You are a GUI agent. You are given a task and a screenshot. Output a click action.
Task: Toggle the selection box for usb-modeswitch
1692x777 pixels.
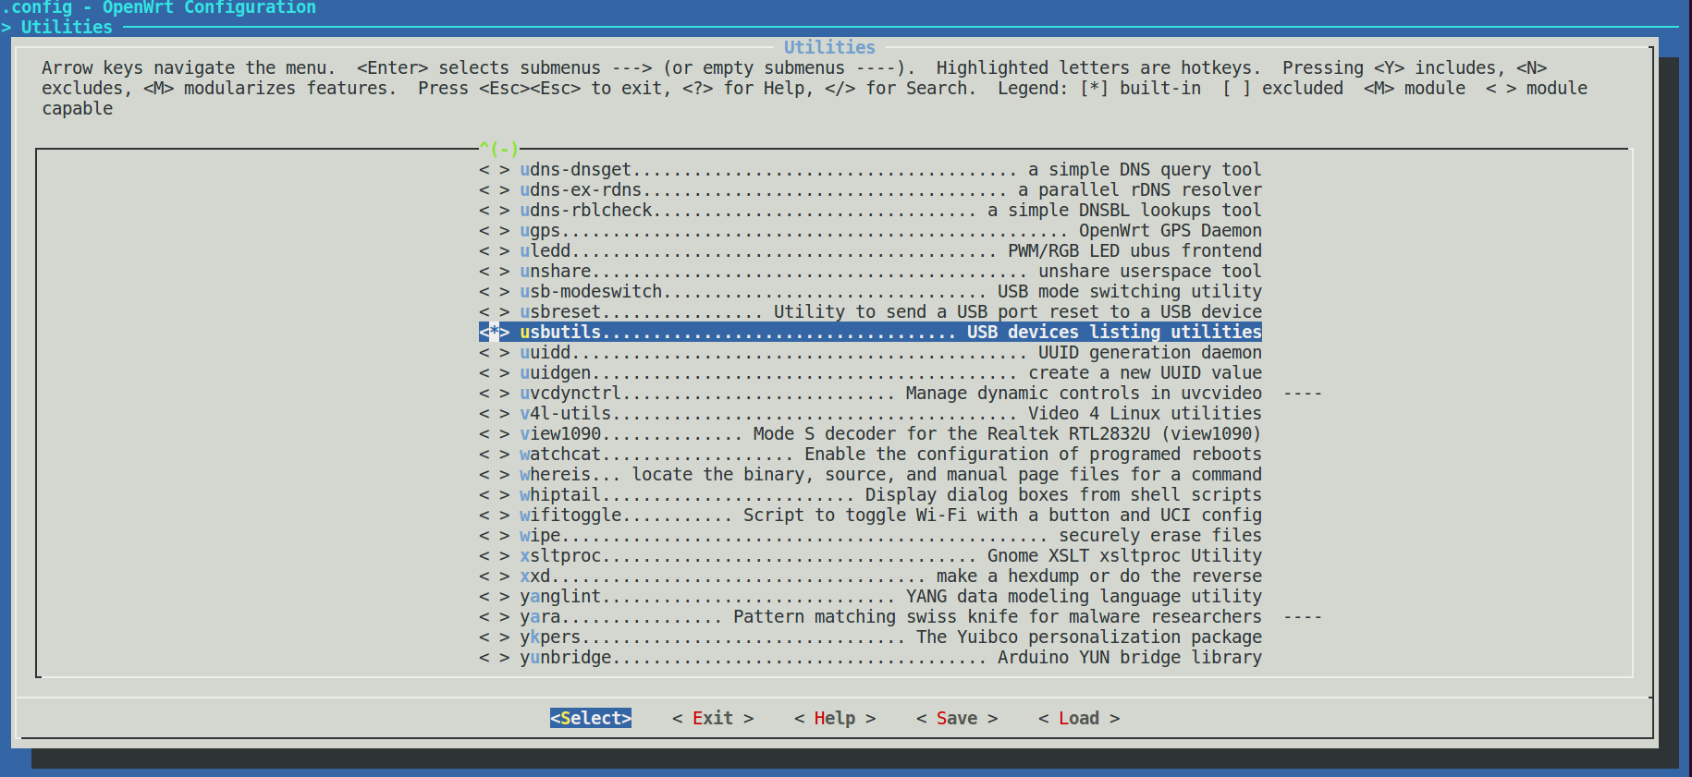click(x=494, y=292)
